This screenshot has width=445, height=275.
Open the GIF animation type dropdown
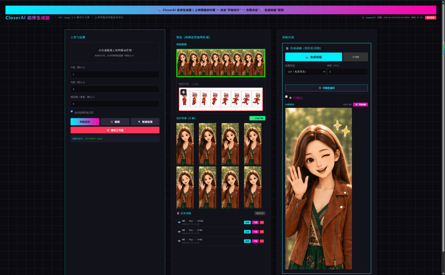[x=305, y=72]
